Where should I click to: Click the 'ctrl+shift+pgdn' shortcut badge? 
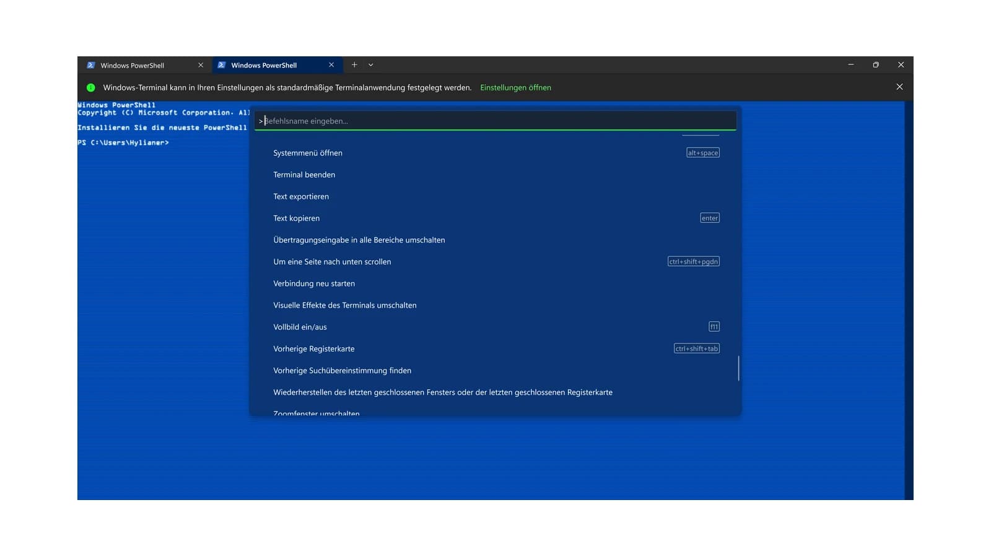point(694,262)
